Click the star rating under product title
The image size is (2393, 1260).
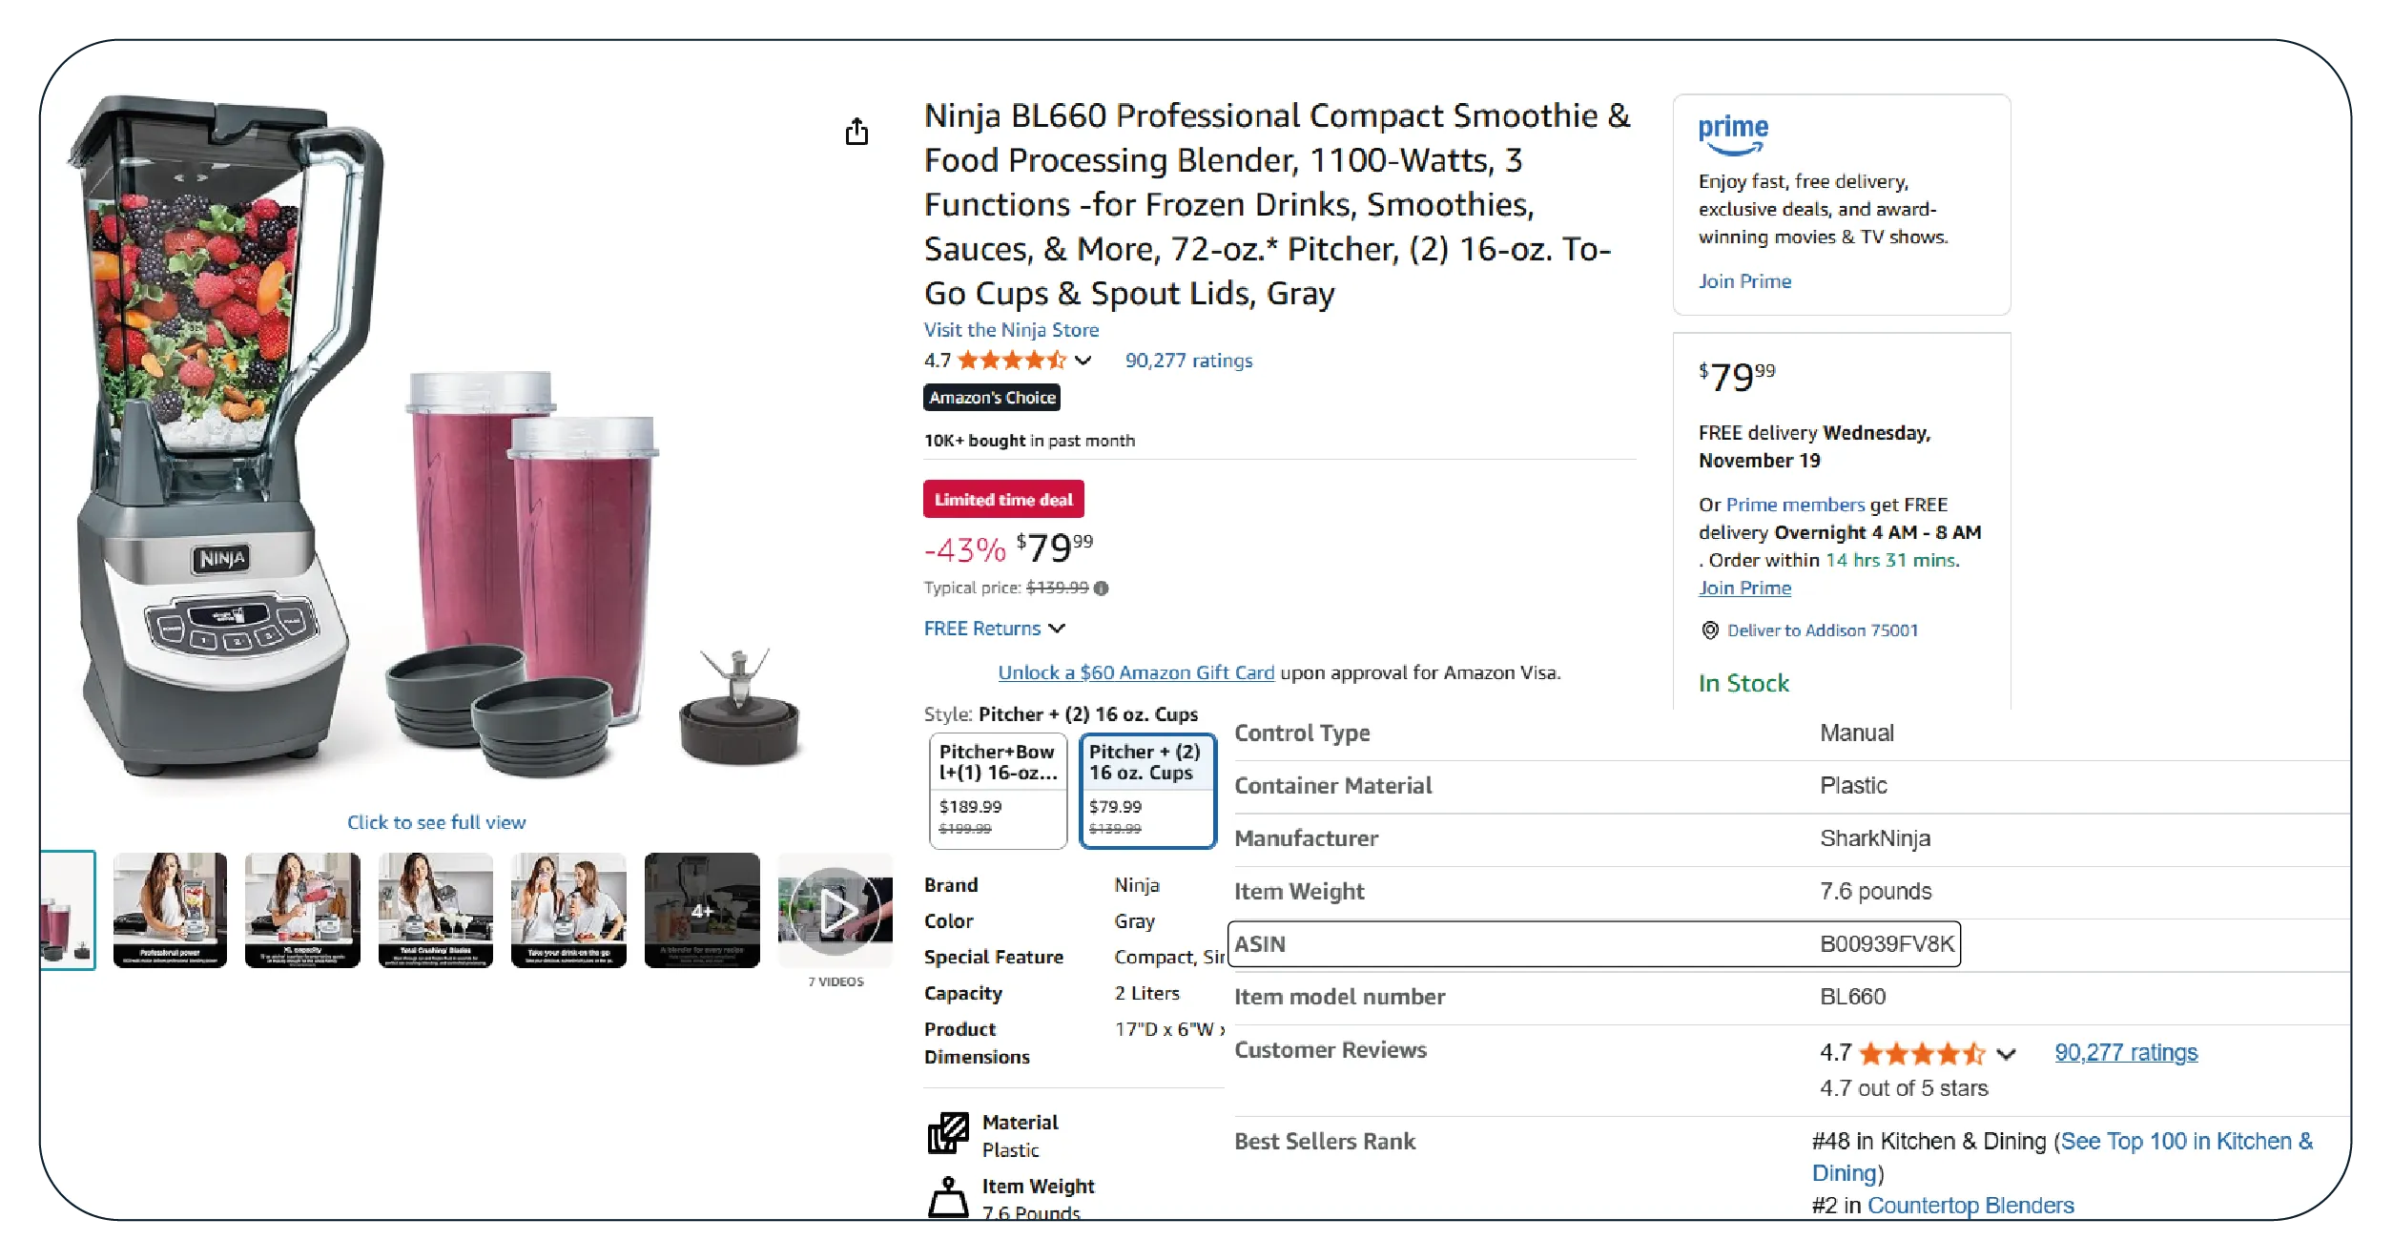tap(1011, 361)
